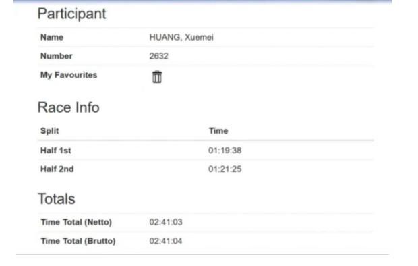This screenshot has width=418, height=266.
Task: Click the Participant section heading
Action: (x=71, y=14)
